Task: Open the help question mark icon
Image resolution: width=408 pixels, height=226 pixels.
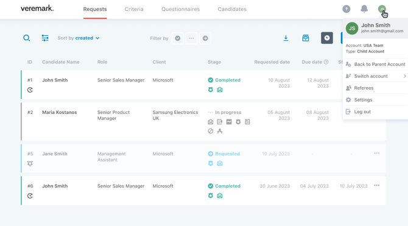Action: tap(346, 9)
